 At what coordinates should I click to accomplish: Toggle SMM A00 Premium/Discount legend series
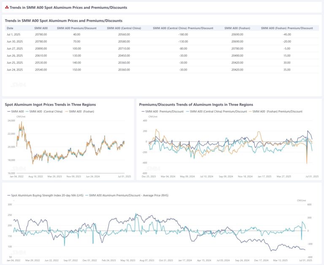(x=162, y=112)
